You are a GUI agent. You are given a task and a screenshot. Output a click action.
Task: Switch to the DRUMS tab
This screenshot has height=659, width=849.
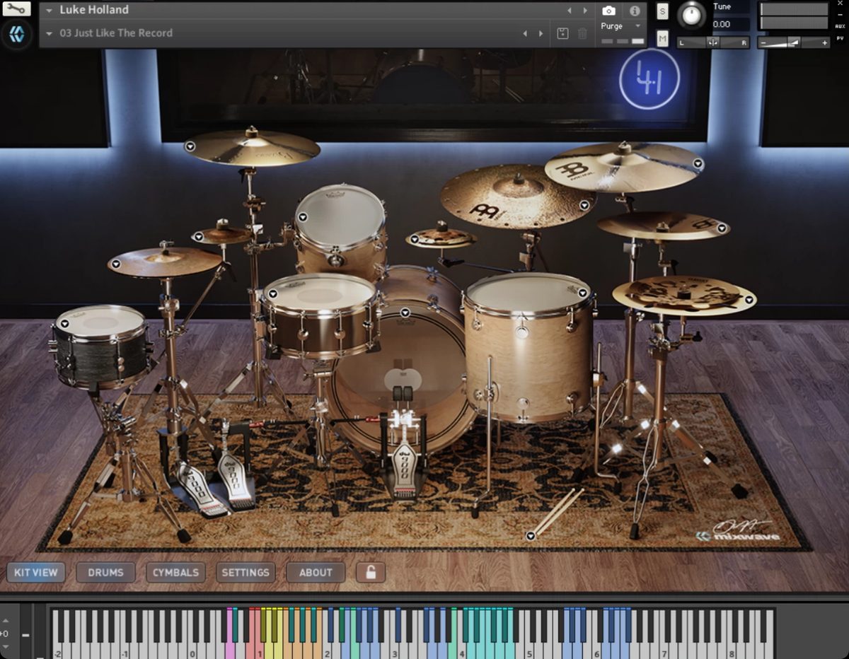[105, 572]
